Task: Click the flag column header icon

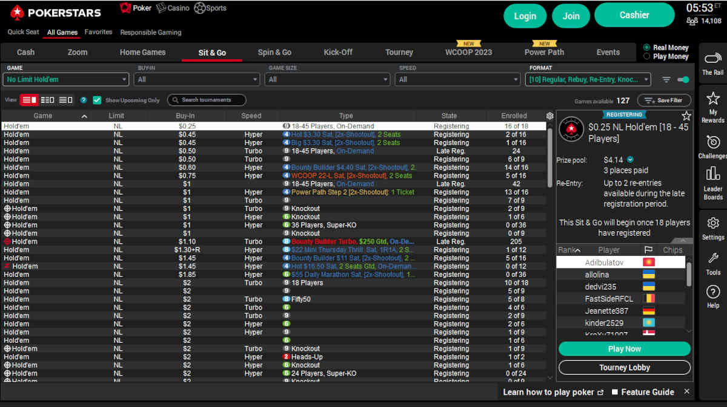Action: (648, 250)
